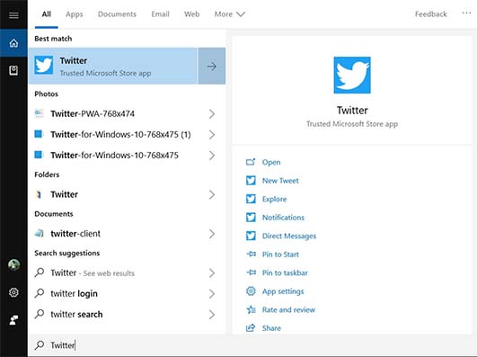
Task: Click the Twitter icon beside New Tweet
Action: tap(251, 181)
